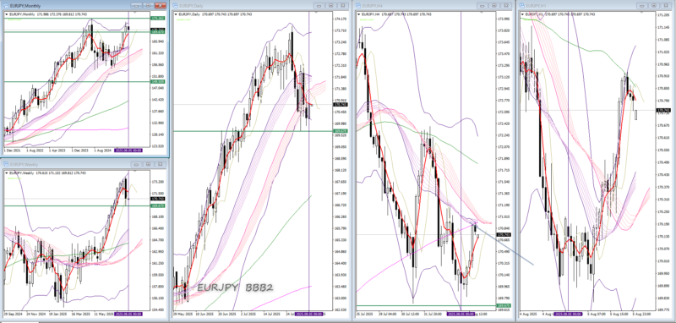Open the H1 chart header dropdown triangle
The width and height of the screenshot is (676, 323).
click(522, 14)
